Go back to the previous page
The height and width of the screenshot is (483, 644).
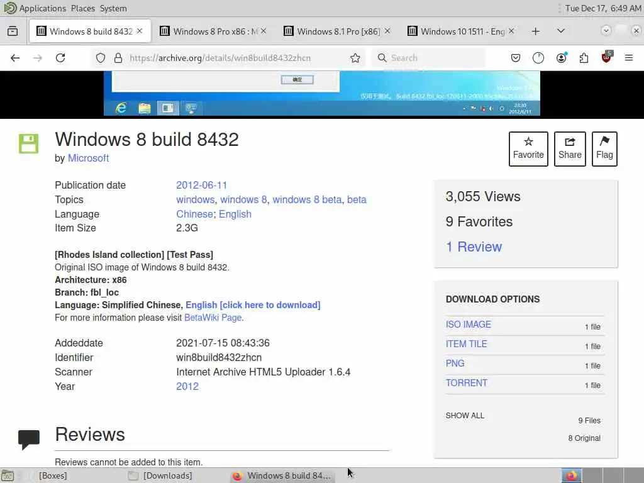coord(15,58)
